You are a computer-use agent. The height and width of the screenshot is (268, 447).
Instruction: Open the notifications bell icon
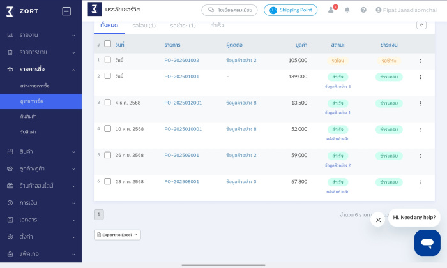click(x=347, y=10)
